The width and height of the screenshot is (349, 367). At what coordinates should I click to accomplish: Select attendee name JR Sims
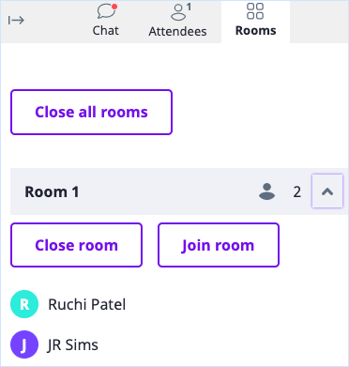tap(72, 345)
